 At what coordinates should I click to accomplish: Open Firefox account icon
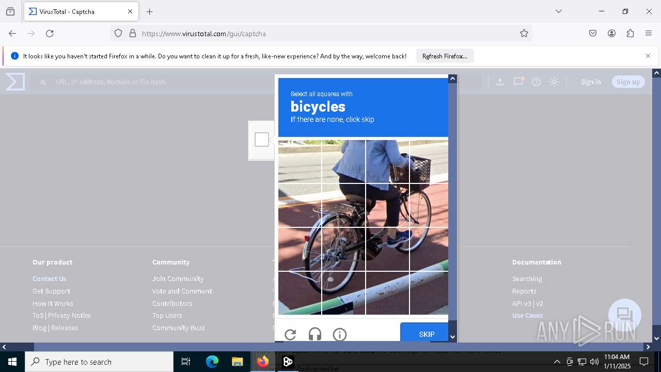[611, 33]
